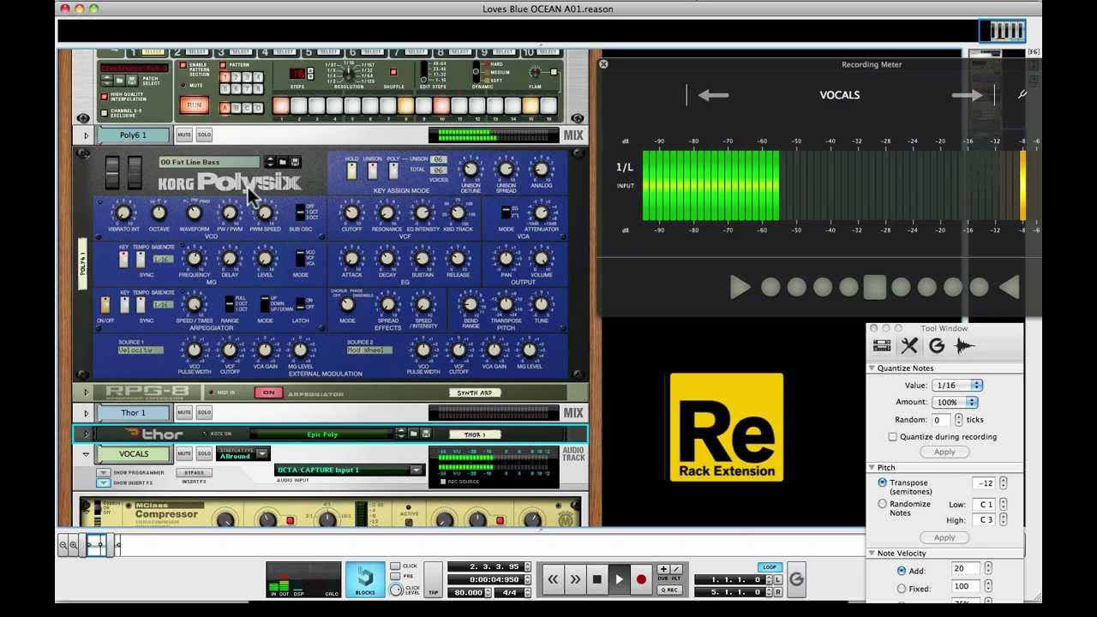1097x617 pixels.
Task: Collapse the Quantize Notes section
Action: point(872,368)
